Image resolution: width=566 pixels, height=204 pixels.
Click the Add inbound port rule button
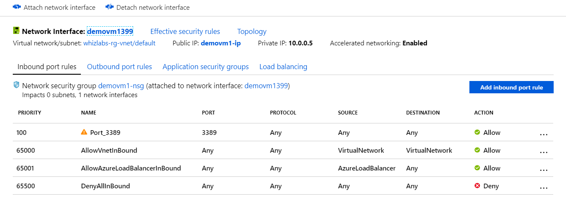[512, 87]
